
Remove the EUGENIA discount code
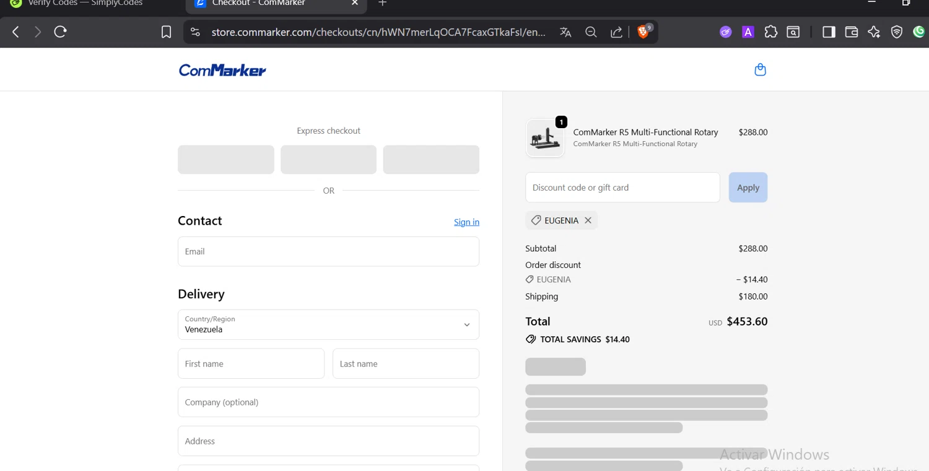point(588,220)
